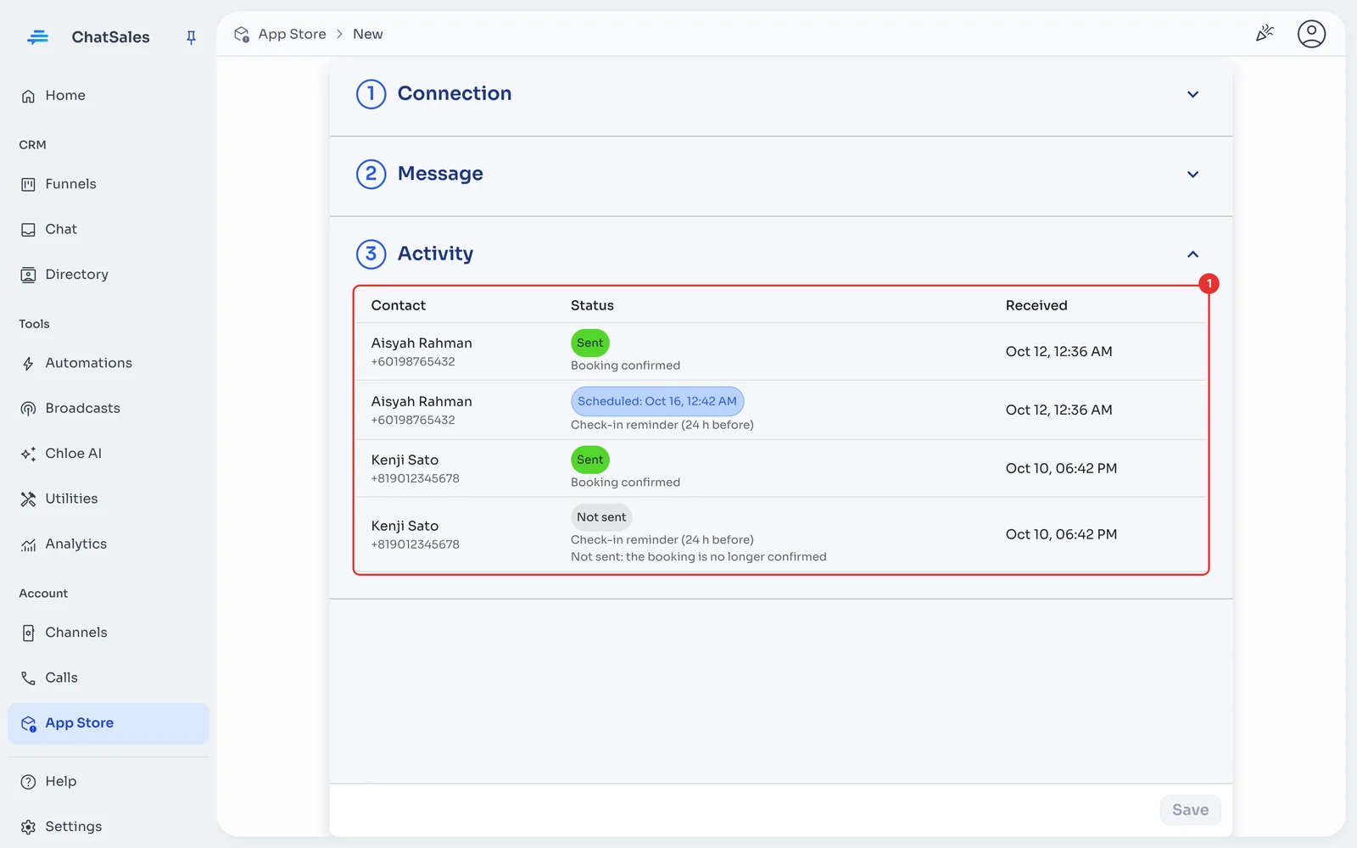Open the Connection step heading

point(455,93)
